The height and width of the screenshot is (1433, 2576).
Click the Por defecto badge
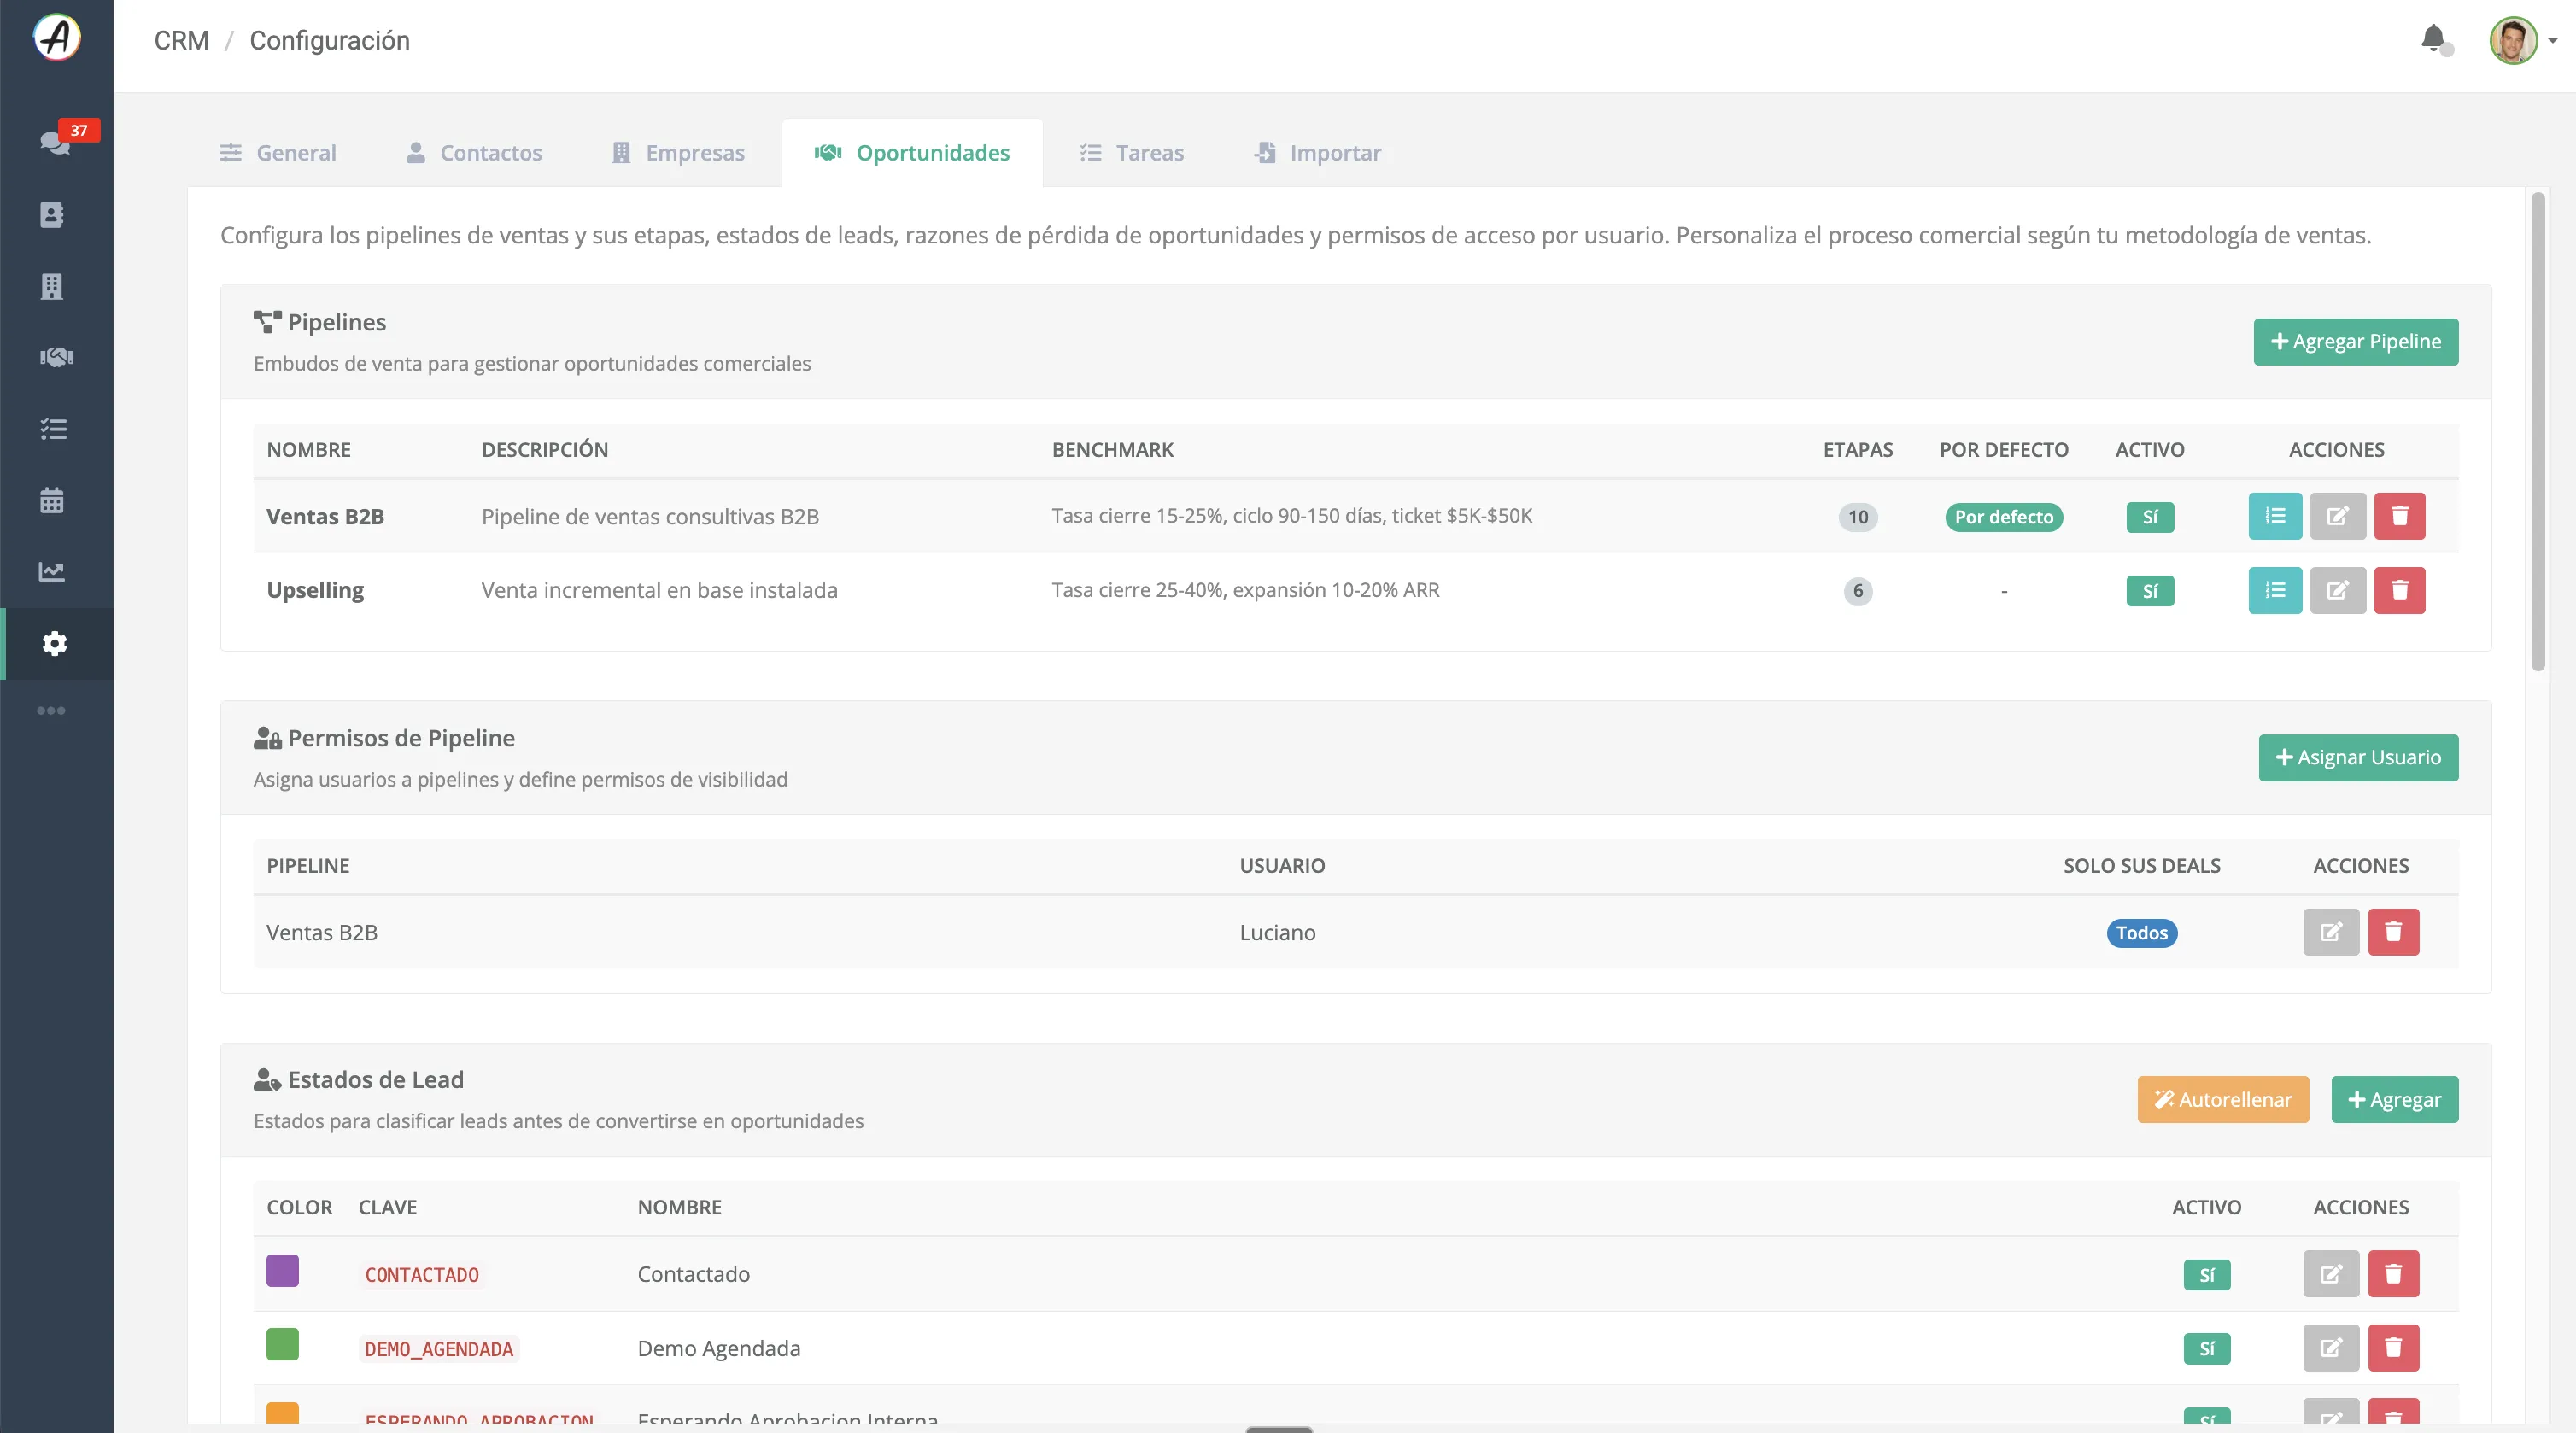point(2003,517)
